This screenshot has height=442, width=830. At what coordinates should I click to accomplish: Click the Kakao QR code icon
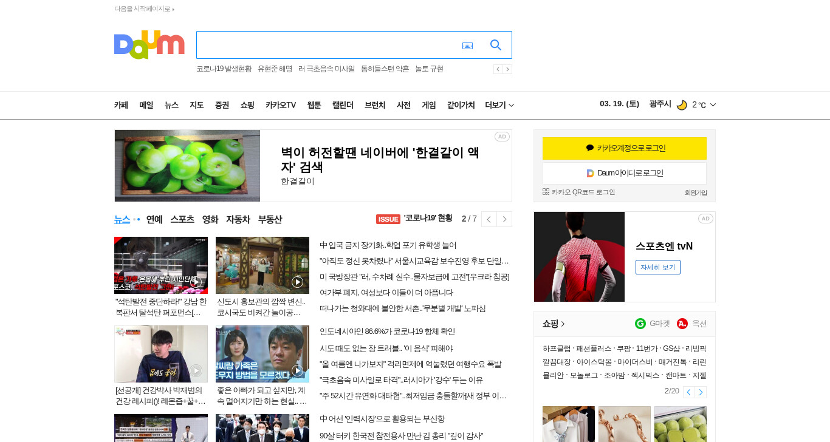546,191
